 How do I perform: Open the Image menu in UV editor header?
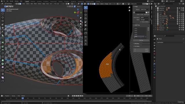[106, 4]
